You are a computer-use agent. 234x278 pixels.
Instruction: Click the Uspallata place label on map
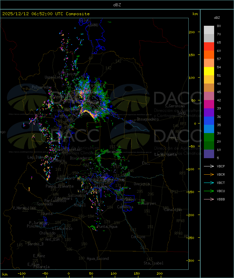54,77
